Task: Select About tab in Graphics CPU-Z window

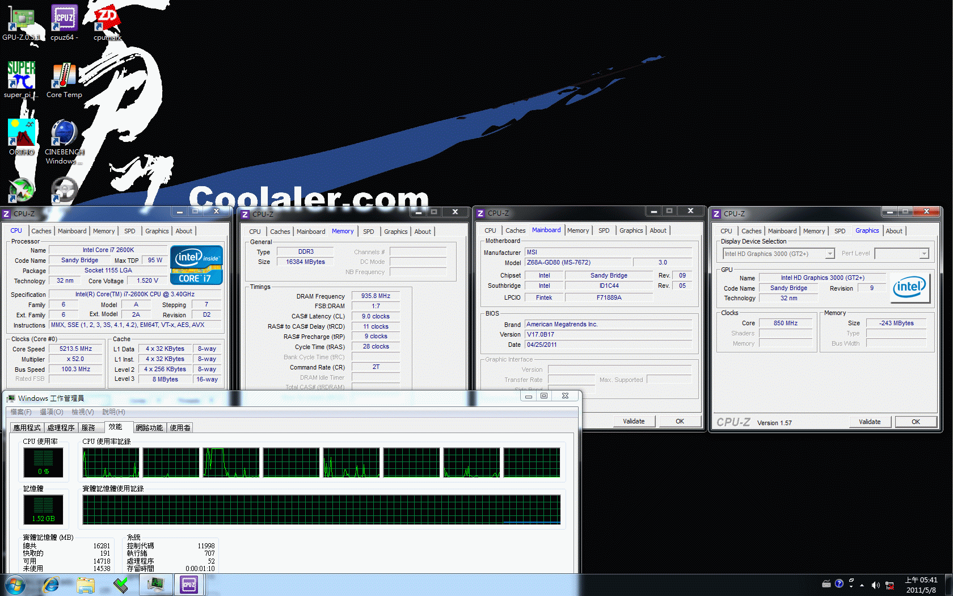Action: pyautogui.click(x=894, y=231)
